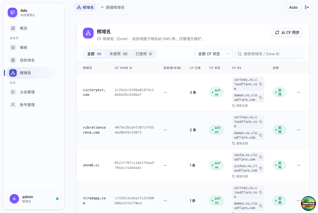
Task: Click the 根域名 column header
Action: coord(87,68)
